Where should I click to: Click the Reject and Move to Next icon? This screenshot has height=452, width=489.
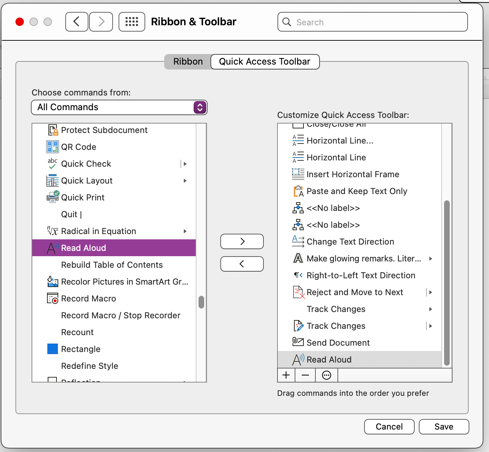(x=299, y=292)
